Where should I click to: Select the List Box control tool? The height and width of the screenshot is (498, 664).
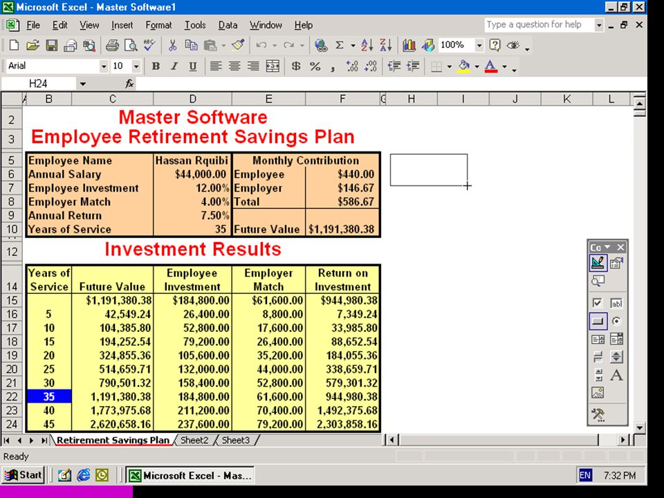(x=598, y=339)
